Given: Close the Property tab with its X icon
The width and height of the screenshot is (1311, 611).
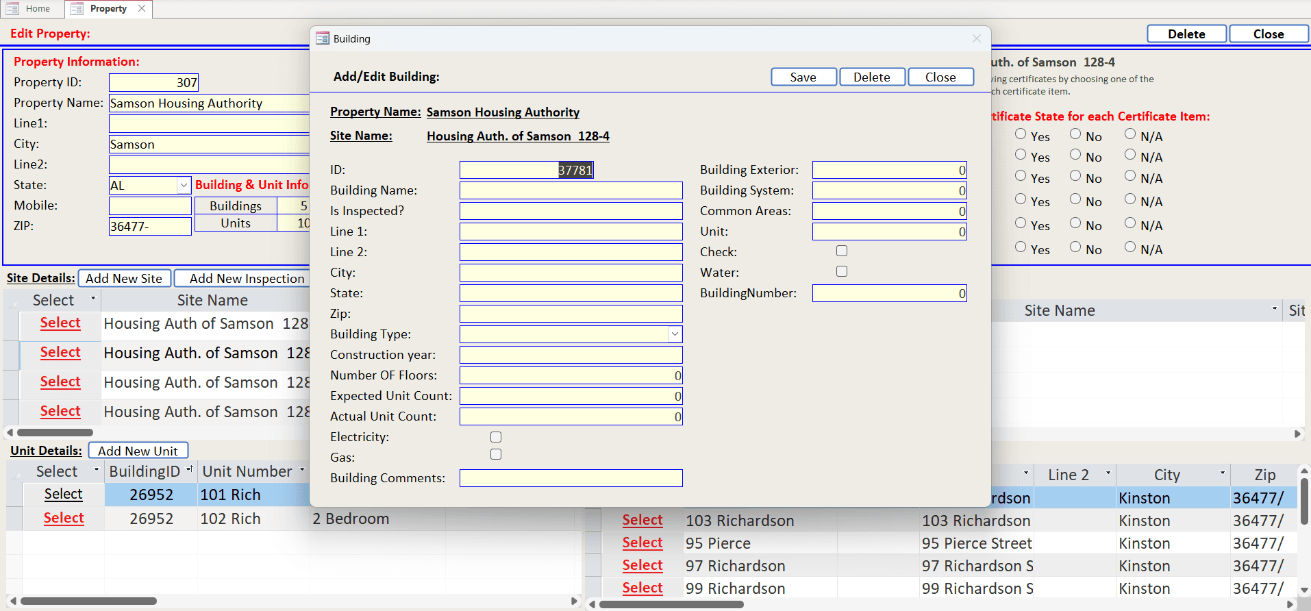Looking at the screenshot, I should (142, 9).
